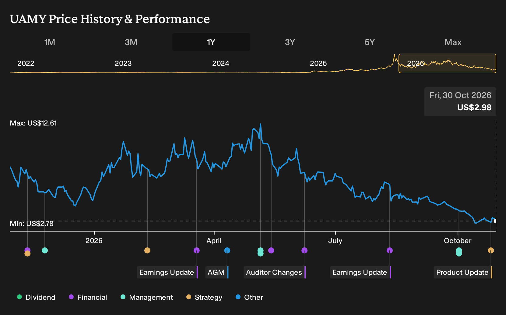
Task: Click the 'UAMY Price History & Performance' heading
Action: click(x=110, y=19)
